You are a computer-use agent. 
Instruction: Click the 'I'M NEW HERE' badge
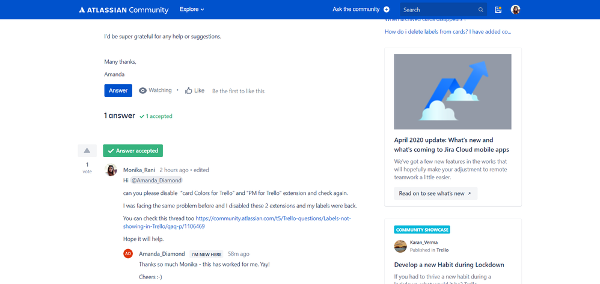click(207, 254)
